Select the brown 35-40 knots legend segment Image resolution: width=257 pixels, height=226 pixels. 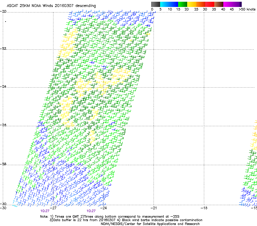(219, 4)
